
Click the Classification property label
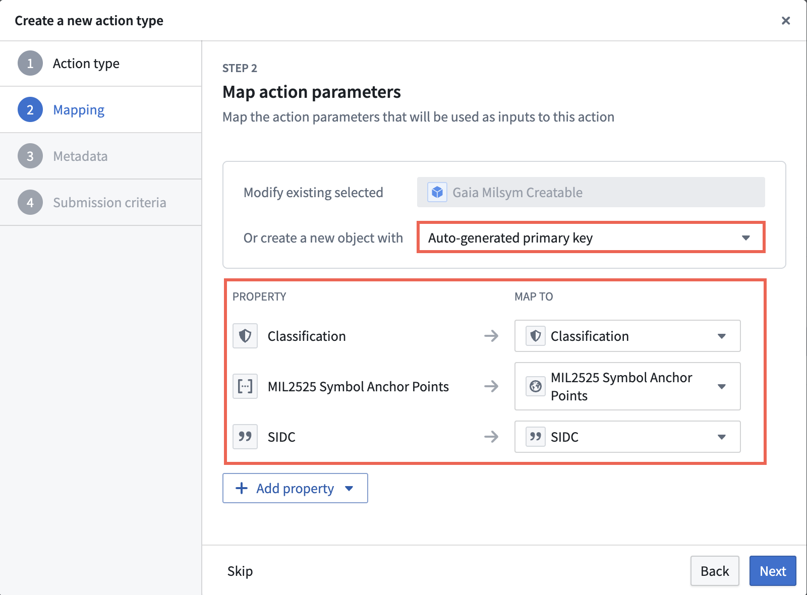[307, 336]
